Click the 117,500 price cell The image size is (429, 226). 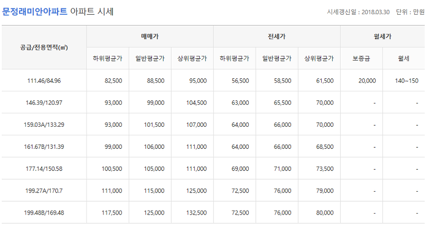click(x=112, y=213)
